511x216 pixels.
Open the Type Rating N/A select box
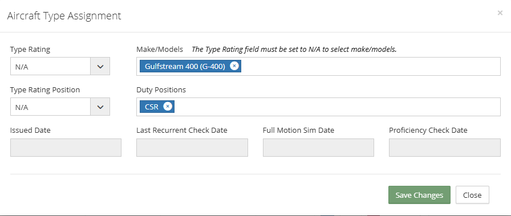[60, 67]
